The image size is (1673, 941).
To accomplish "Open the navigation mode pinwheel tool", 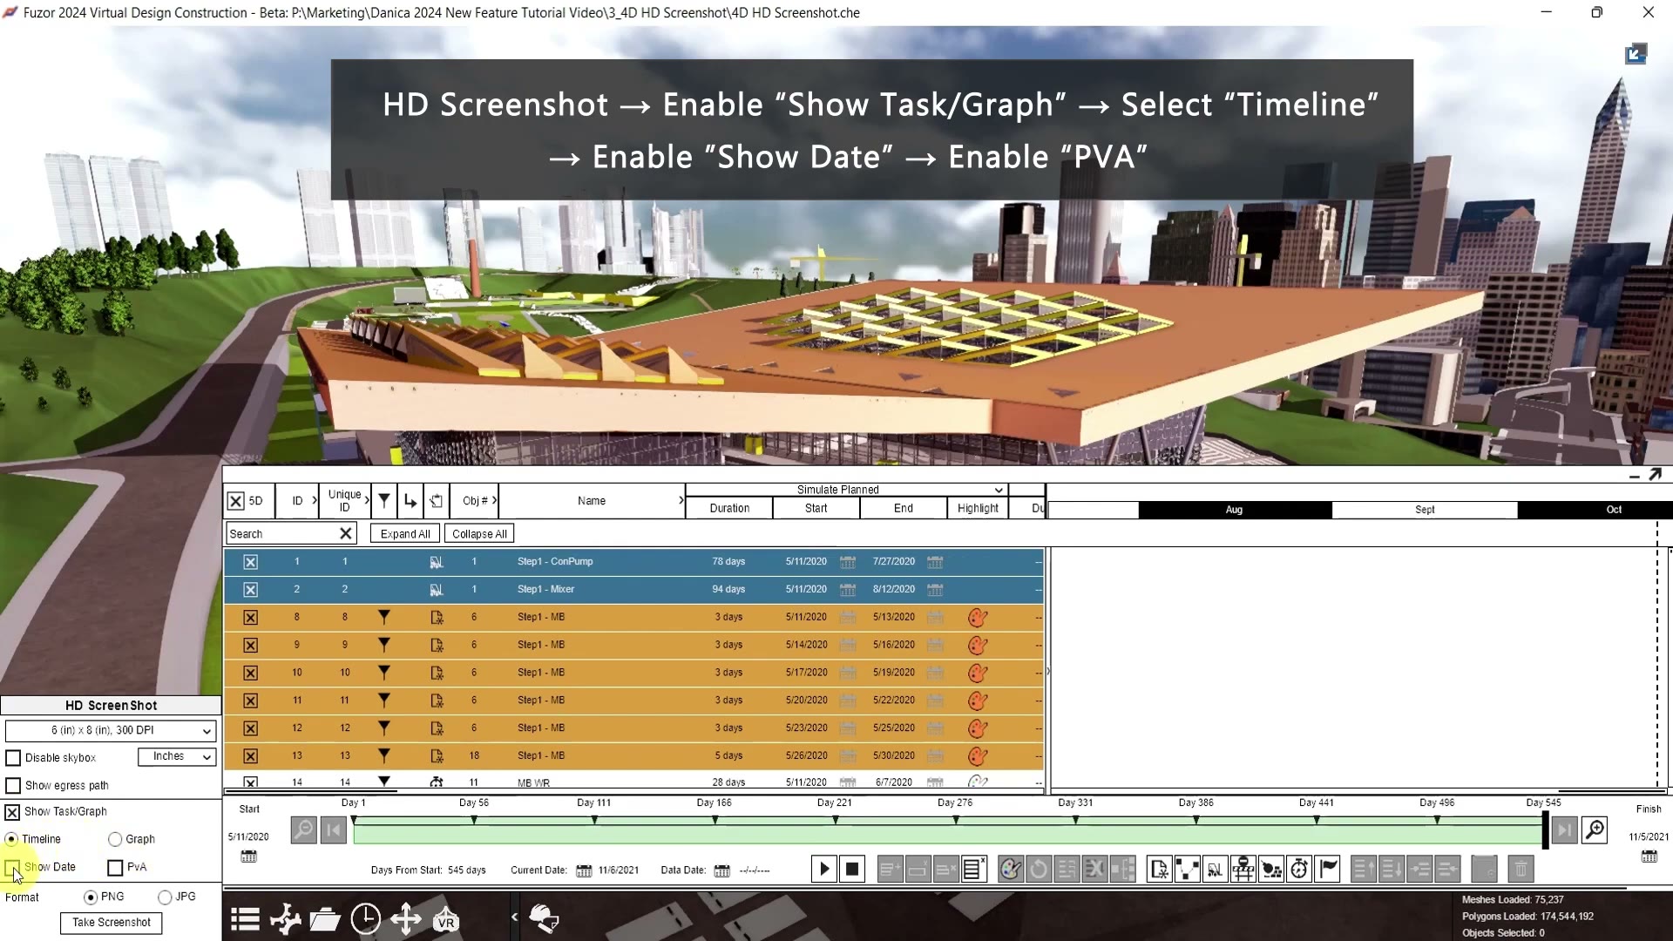I will pos(285,919).
